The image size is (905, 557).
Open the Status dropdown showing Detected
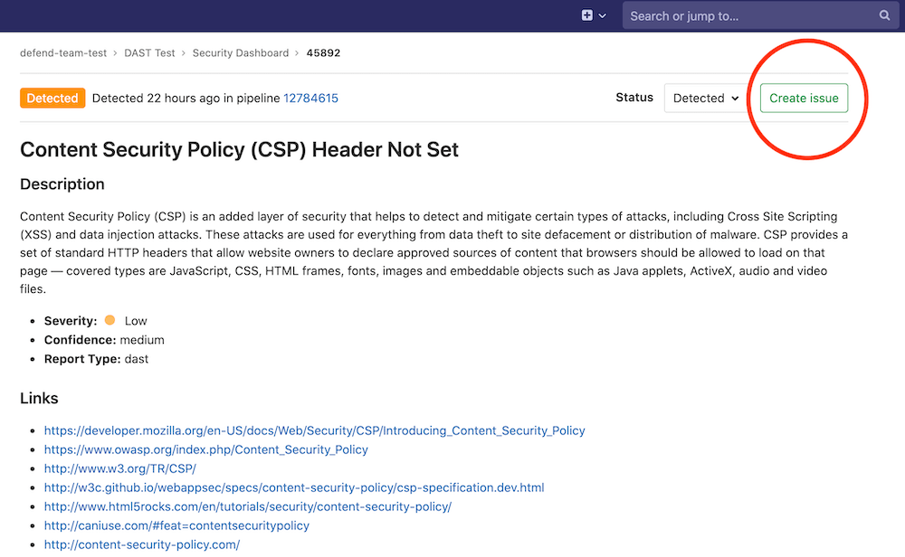(705, 98)
